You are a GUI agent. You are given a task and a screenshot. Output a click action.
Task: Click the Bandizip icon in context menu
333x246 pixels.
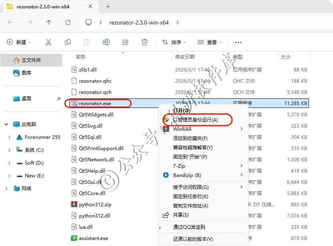pyautogui.click(x=166, y=175)
